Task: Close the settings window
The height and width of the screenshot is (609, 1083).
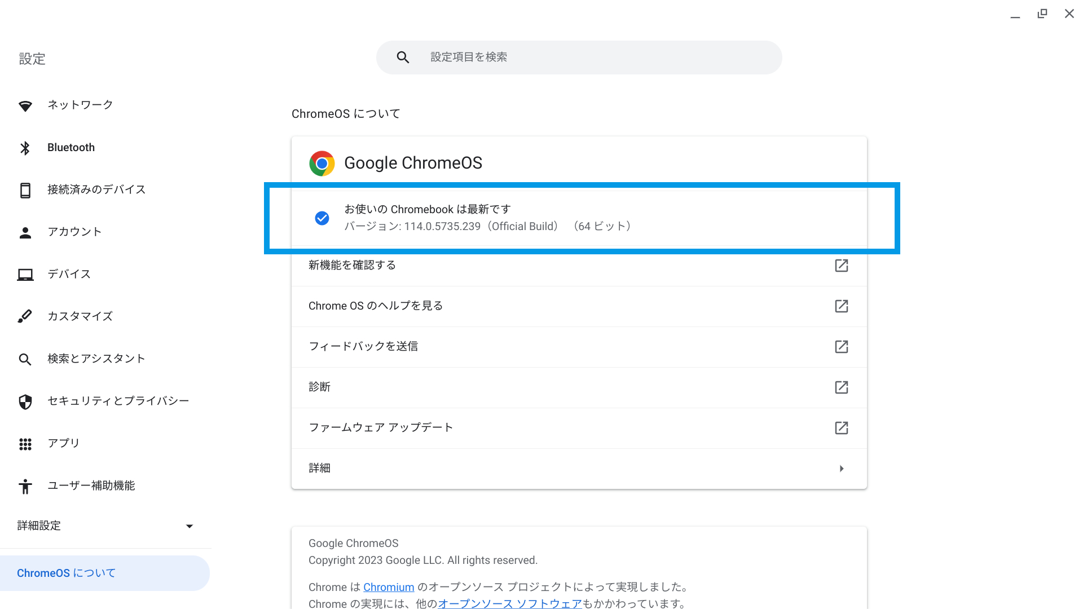Action: 1069,14
